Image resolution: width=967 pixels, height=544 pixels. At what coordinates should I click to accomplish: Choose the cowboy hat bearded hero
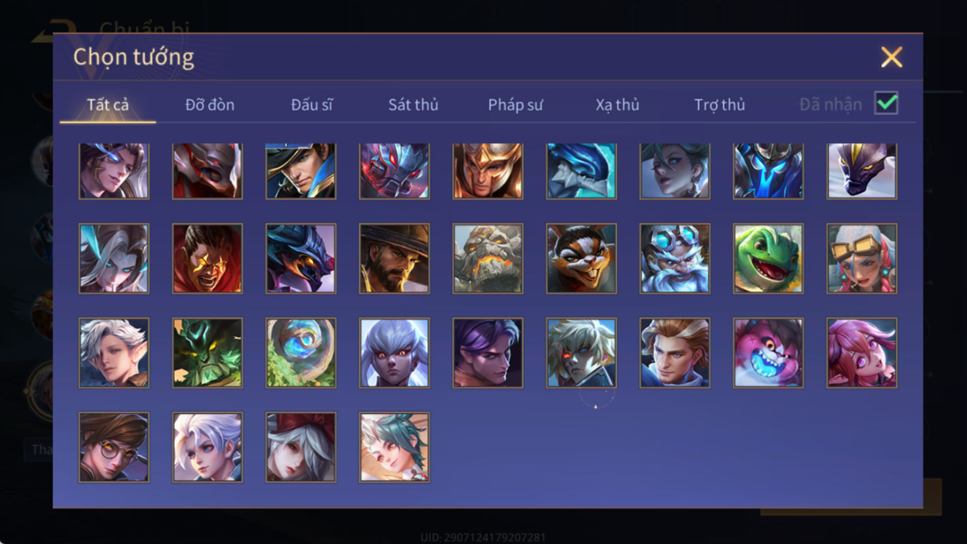(x=394, y=259)
